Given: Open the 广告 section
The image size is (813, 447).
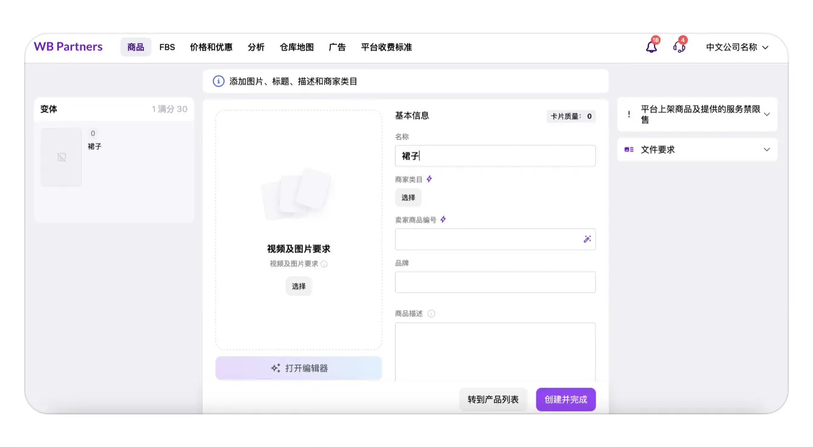Looking at the screenshot, I should pyautogui.click(x=337, y=47).
